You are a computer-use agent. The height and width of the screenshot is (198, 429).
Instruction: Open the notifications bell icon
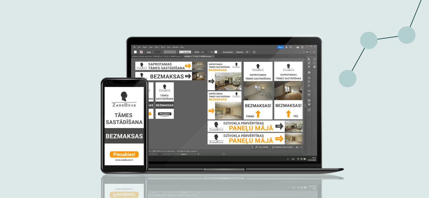point(286,47)
